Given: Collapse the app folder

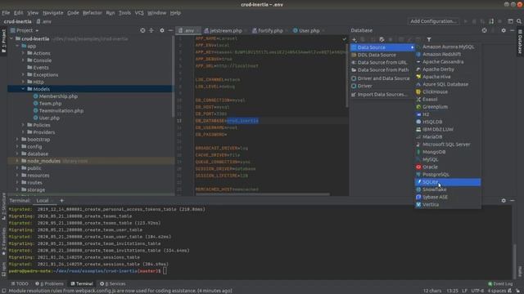Looking at the screenshot, I should (17, 46).
